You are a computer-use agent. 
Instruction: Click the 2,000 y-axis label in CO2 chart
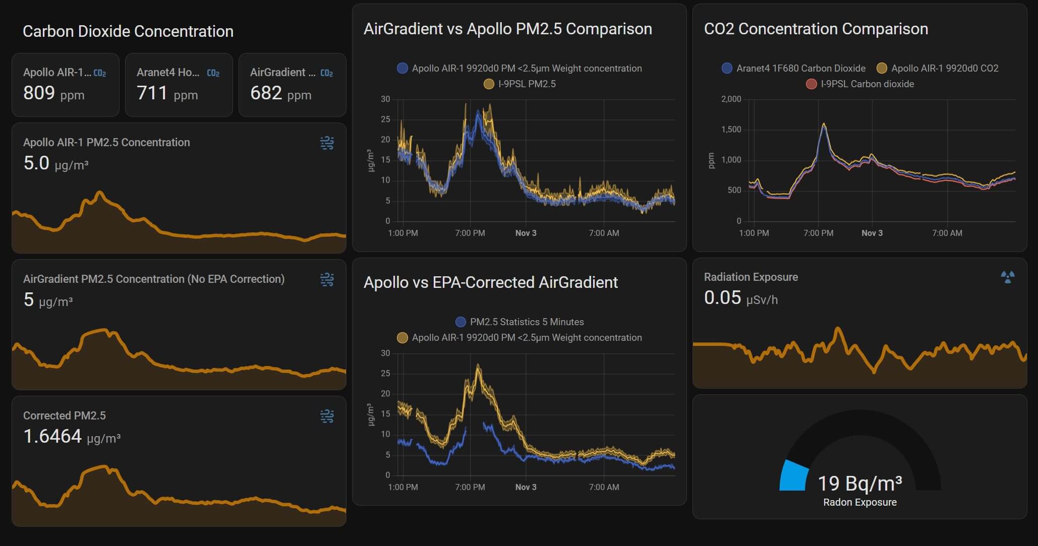pyautogui.click(x=731, y=99)
